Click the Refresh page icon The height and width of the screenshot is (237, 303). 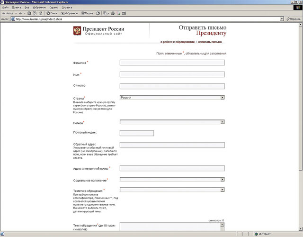(35, 13)
